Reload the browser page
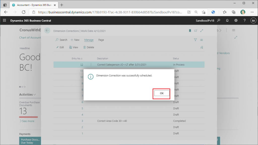The image size is (258, 145). (24, 12)
